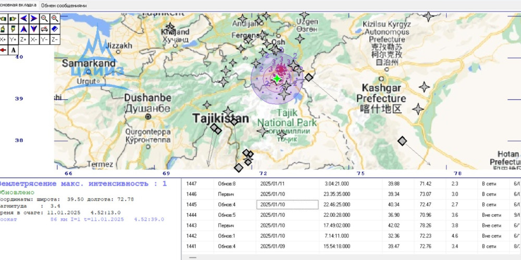Pan map right with blue arrow
Viewport: 521px width, 260px height.
[x=34, y=19]
